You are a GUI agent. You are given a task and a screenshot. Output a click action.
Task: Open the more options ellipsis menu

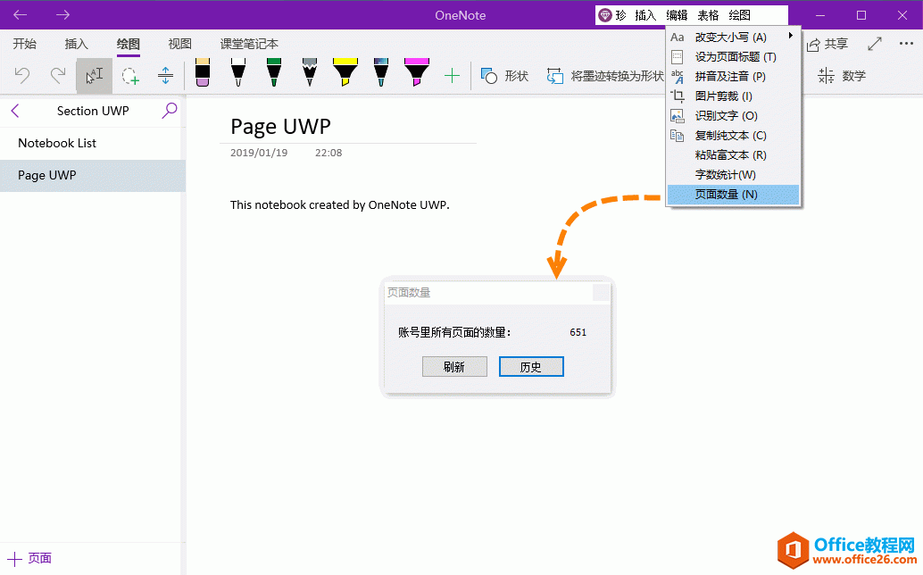click(906, 43)
